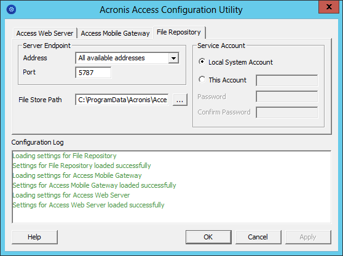Screen dimensions: 343x256
Task: Click the Service Account group label
Action: [x=221, y=46]
